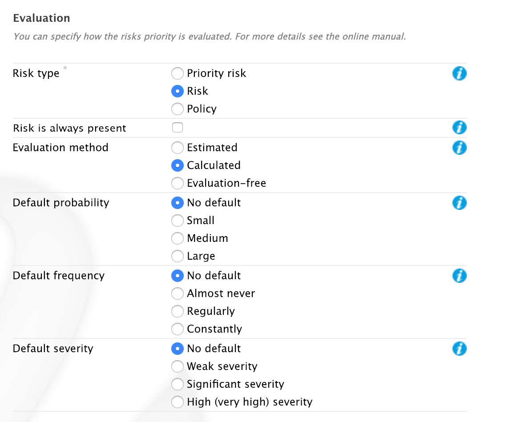Open the info icon next to Risk type
The height and width of the screenshot is (422, 509).
pos(459,73)
